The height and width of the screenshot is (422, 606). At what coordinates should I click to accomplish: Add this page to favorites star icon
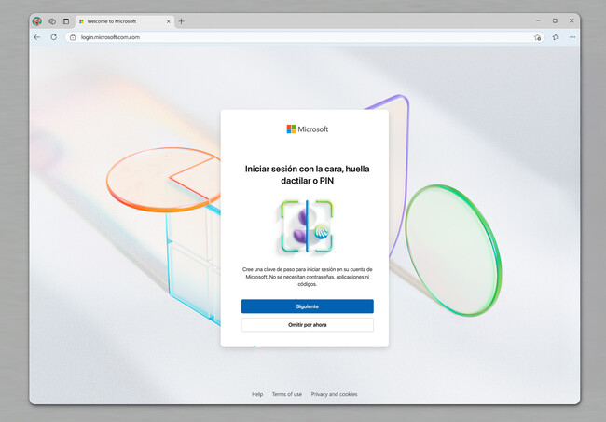pyautogui.click(x=538, y=37)
